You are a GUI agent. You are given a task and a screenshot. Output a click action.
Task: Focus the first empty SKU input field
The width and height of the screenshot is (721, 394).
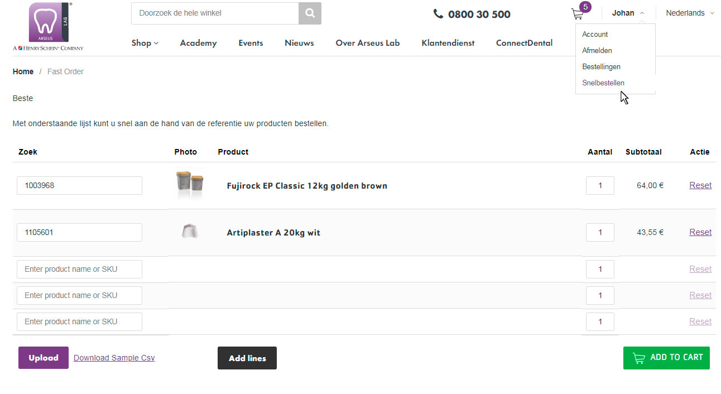pos(79,269)
